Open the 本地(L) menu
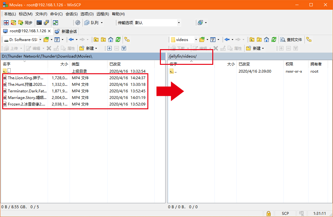The height and width of the screenshot is (217, 333). click(x=10, y=14)
